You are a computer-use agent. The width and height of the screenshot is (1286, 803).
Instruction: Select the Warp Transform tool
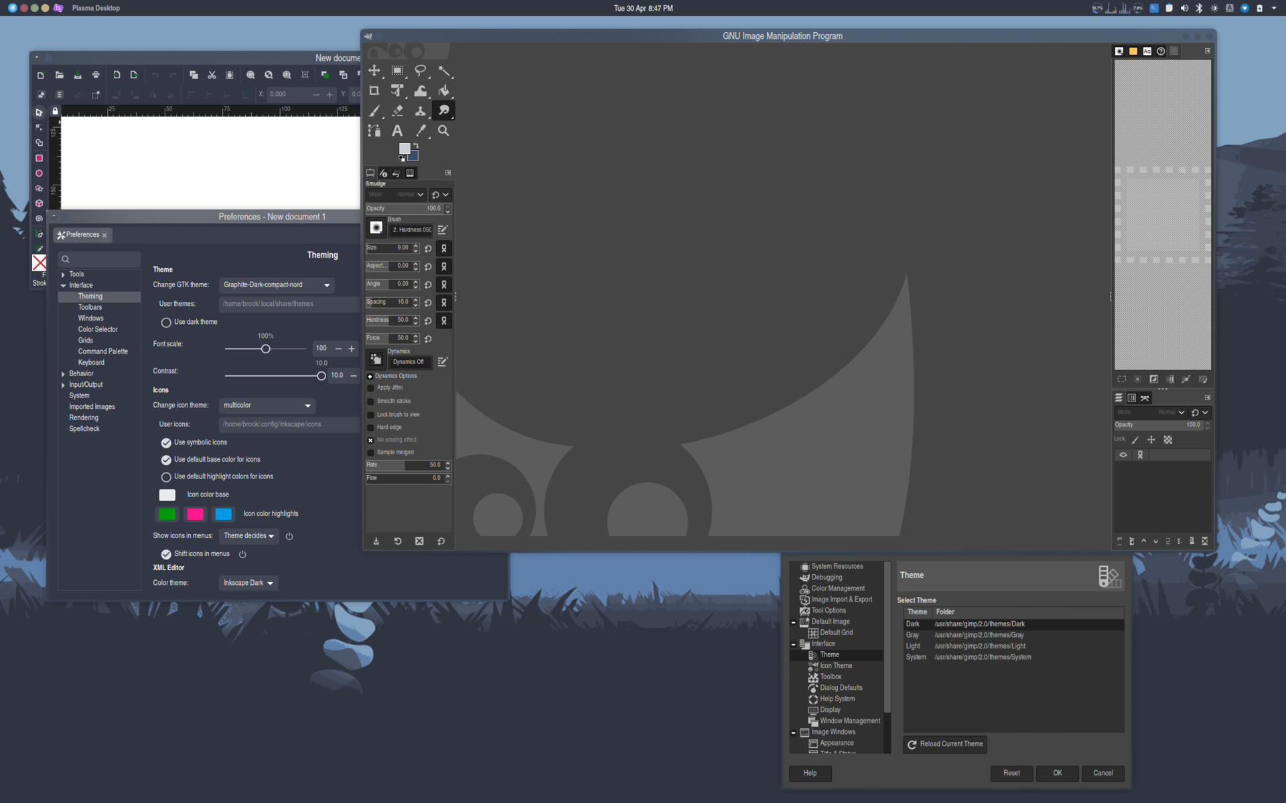tap(421, 91)
